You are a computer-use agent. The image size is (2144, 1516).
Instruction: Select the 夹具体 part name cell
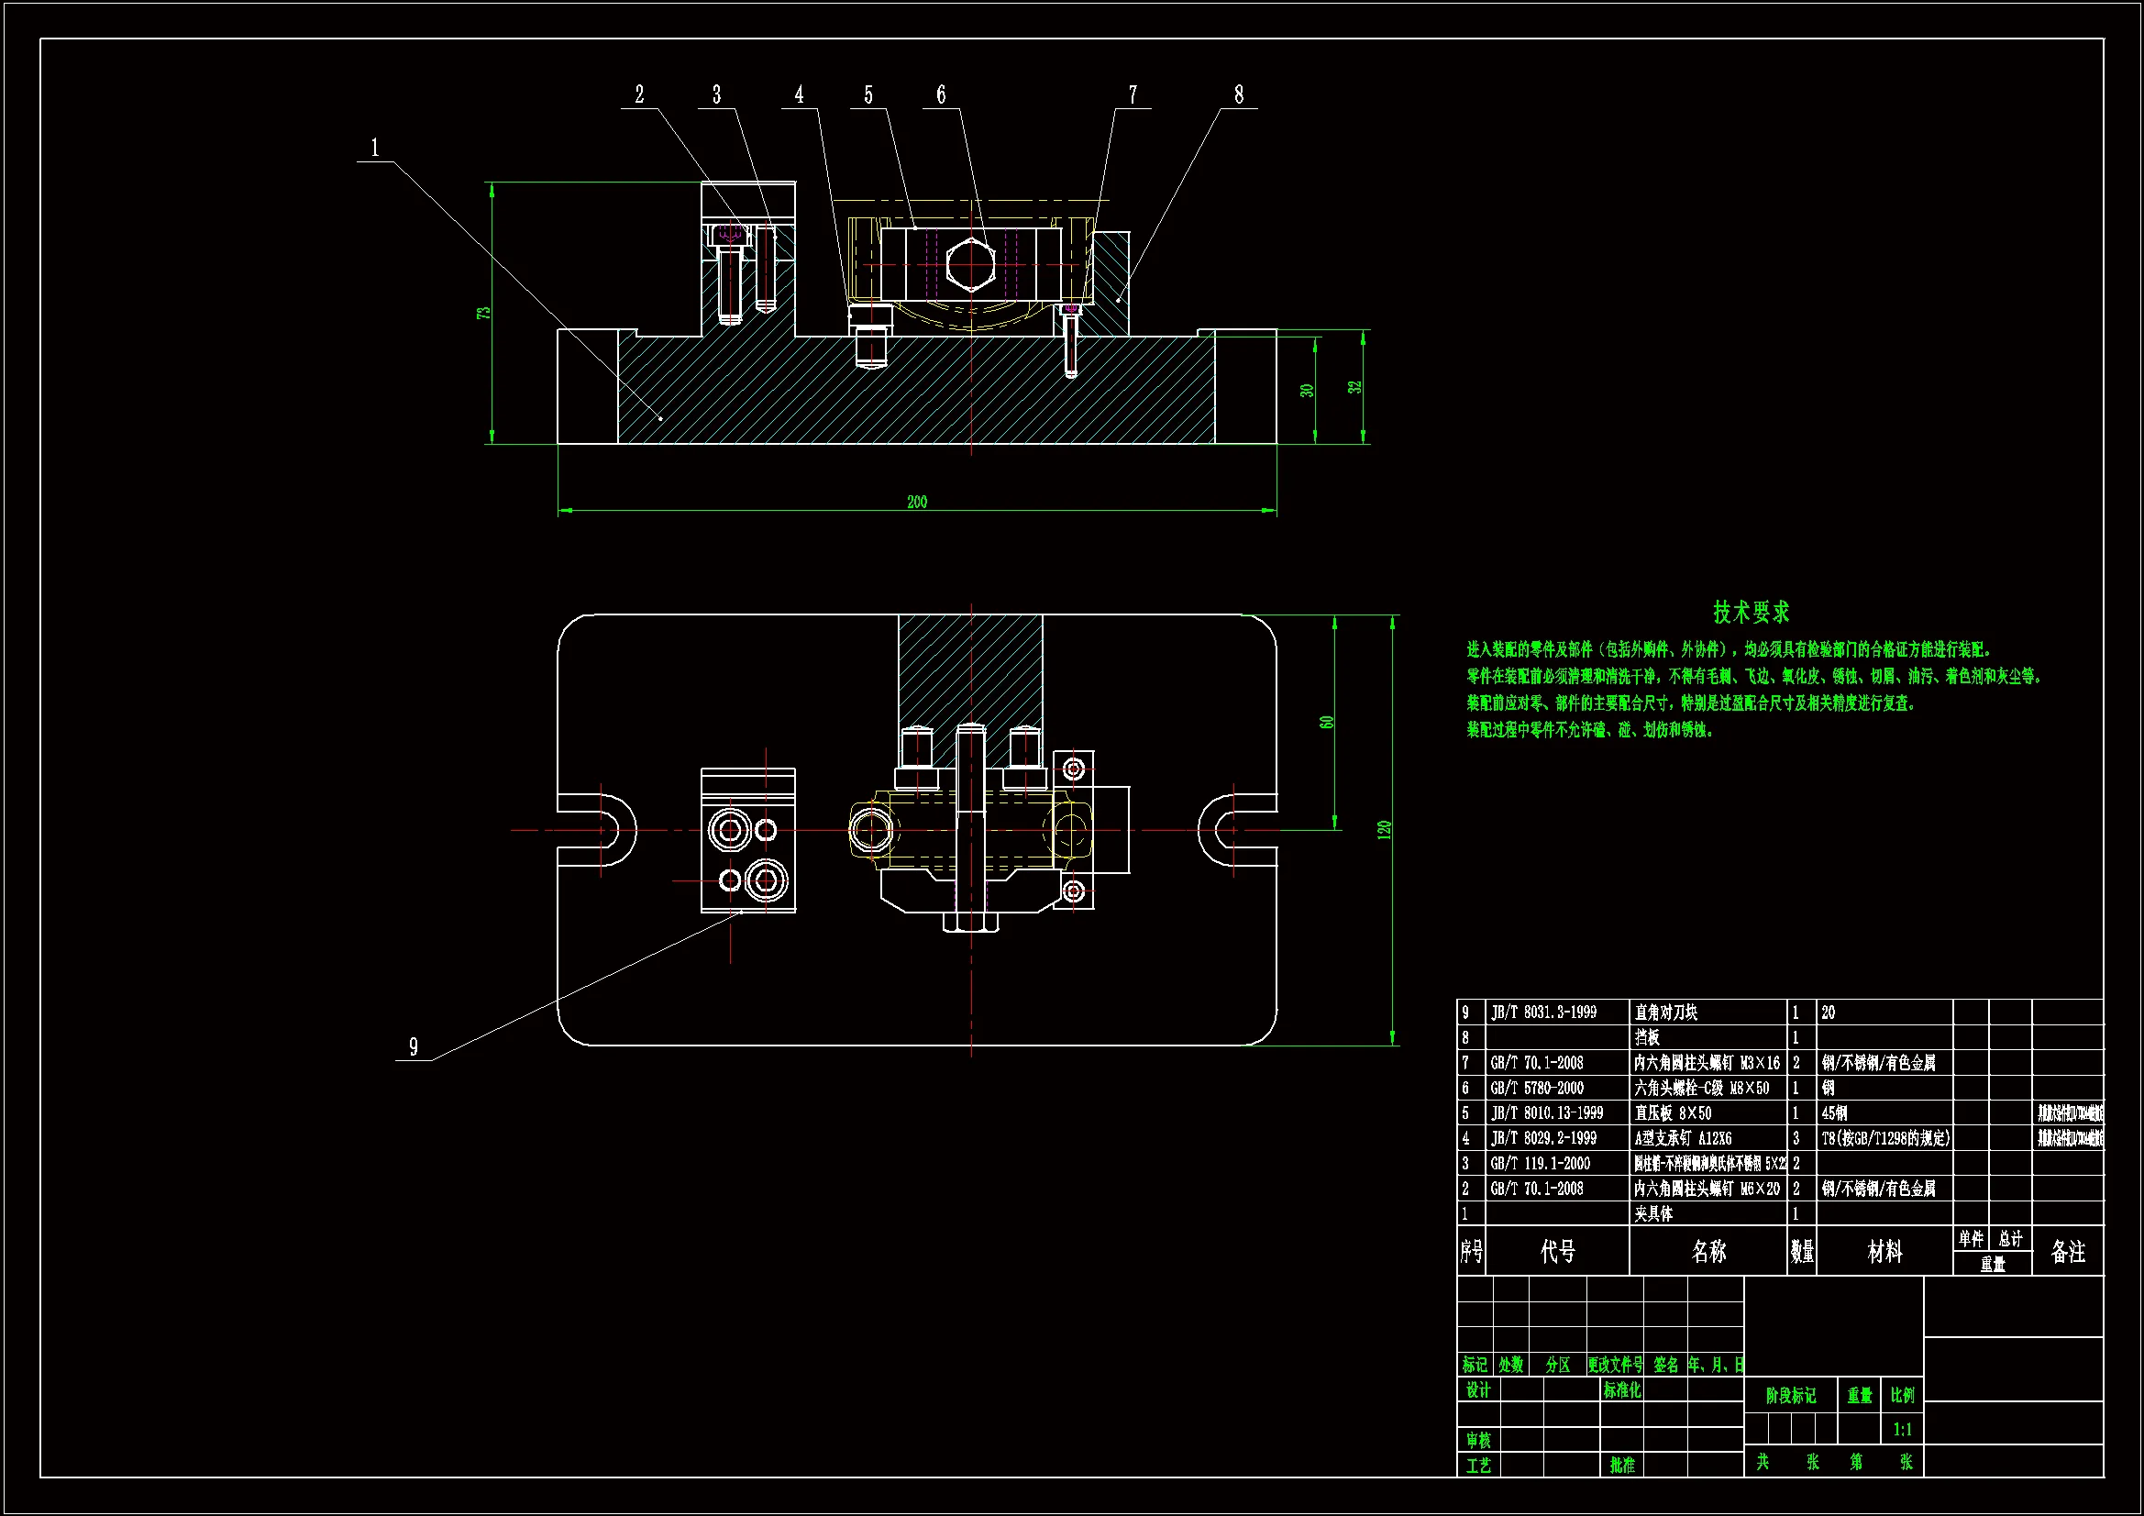coord(1653,1214)
